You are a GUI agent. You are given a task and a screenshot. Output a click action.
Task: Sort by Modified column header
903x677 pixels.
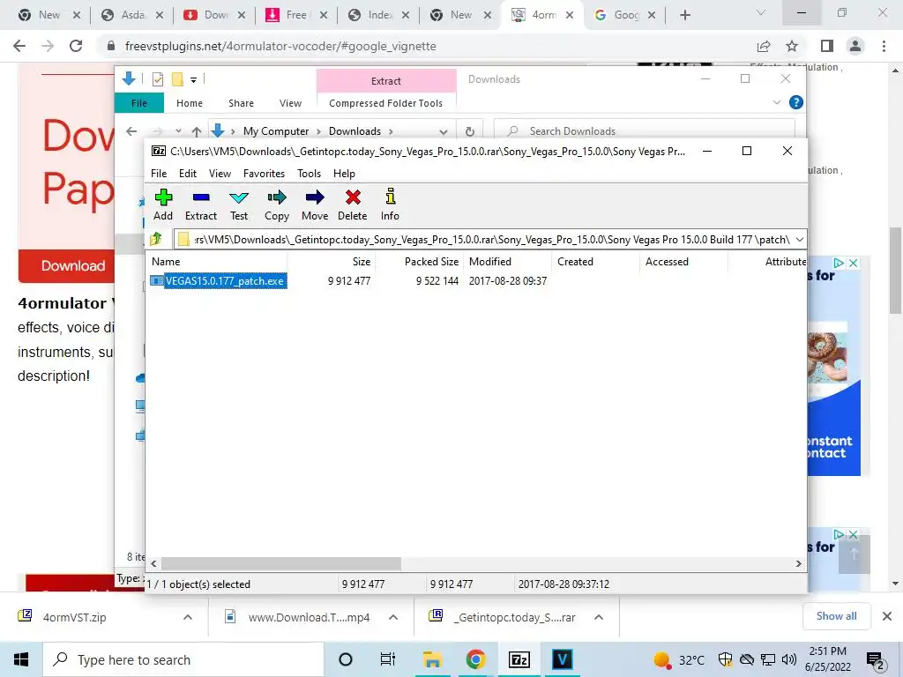tap(490, 261)
